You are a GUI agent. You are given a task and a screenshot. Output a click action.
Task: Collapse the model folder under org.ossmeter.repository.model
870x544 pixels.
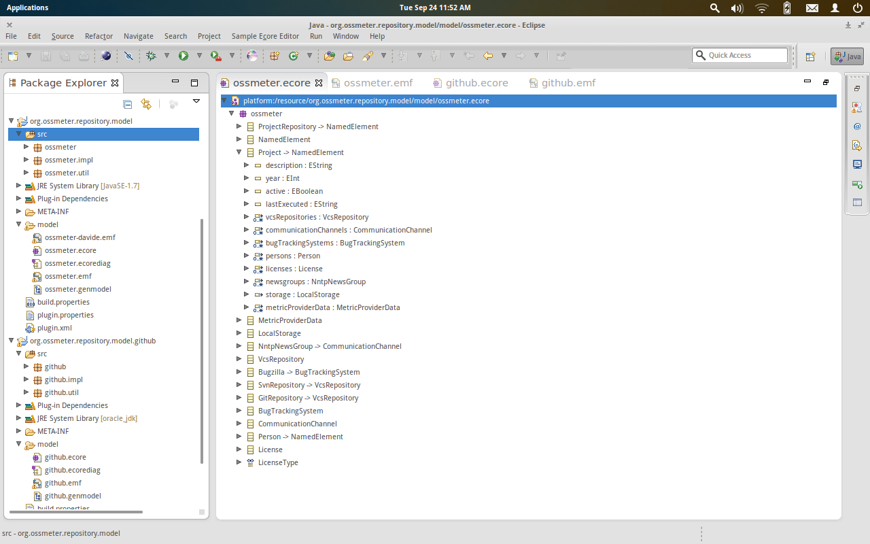click(x=19, y=224)
